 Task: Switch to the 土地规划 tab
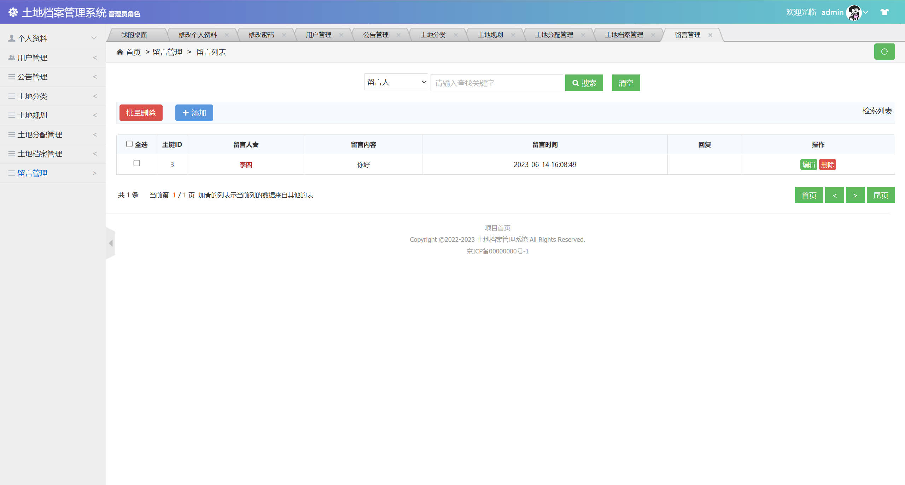[490, 34]
